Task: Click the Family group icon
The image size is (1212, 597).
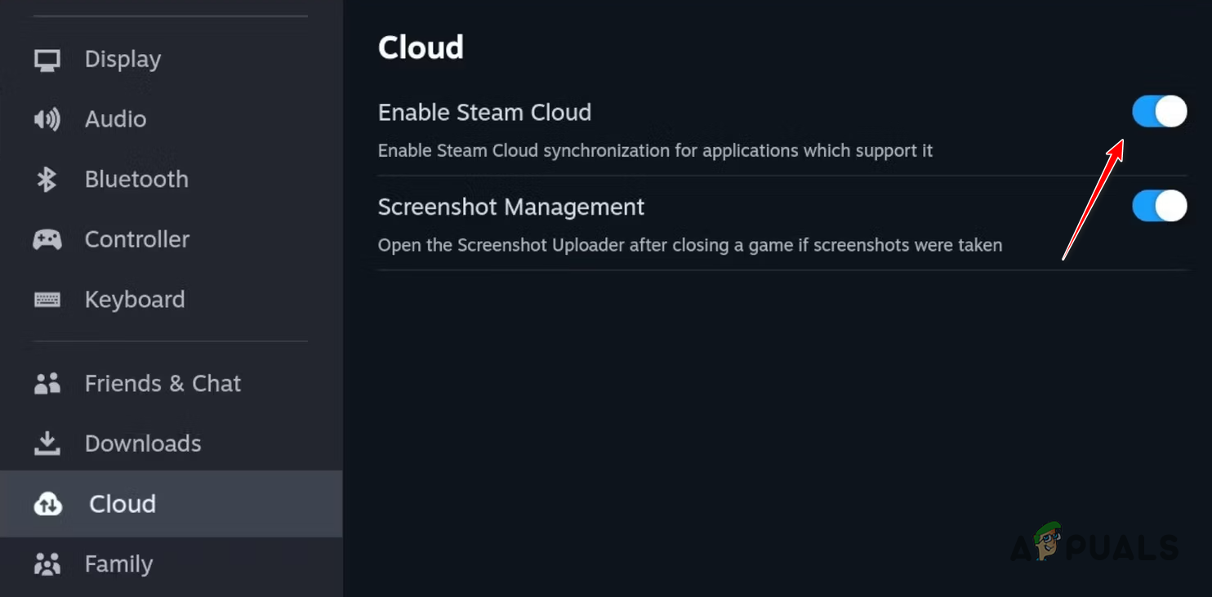Action: (x=47, y=564)
